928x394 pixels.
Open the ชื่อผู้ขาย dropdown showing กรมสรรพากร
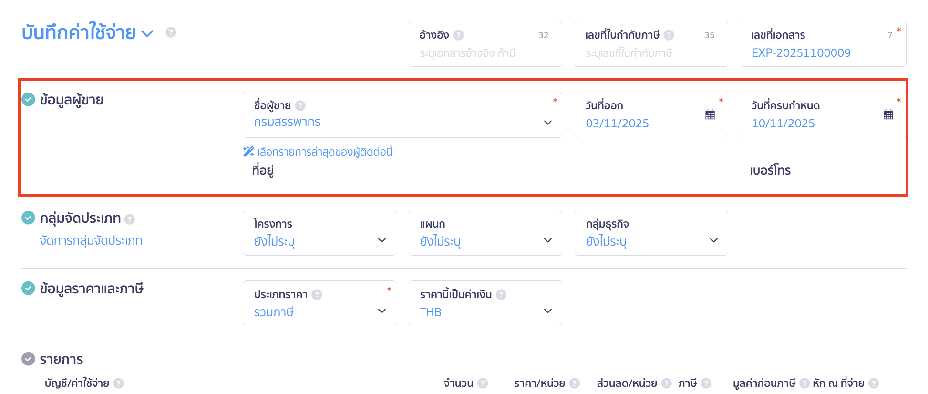(x=547, y=123)
